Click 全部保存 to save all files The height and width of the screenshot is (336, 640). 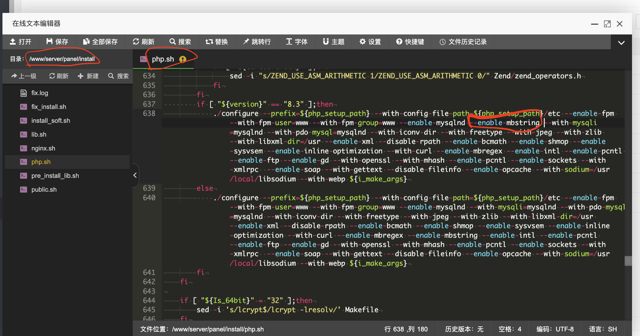pyautogui.click(x=101, y=42)
